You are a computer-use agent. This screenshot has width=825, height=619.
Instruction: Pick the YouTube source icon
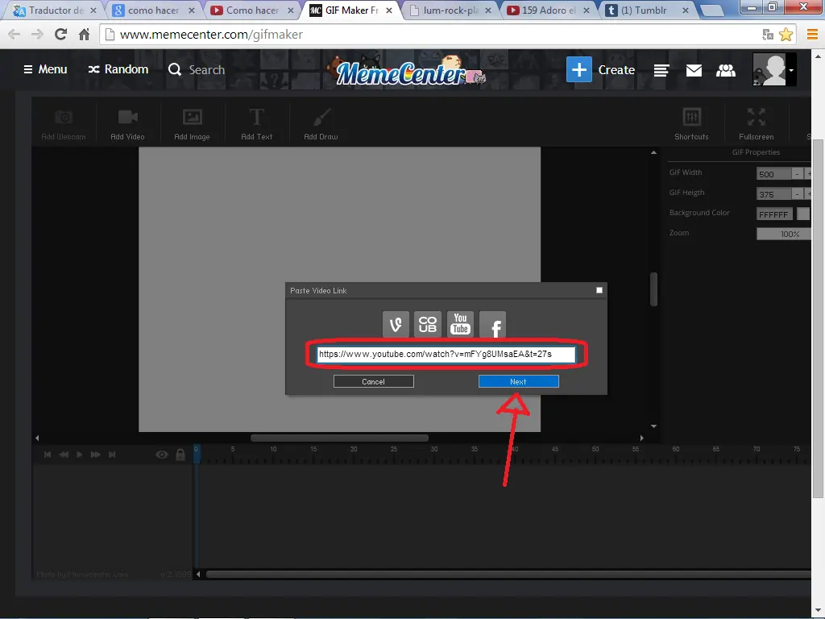click(x=460, y=324)
